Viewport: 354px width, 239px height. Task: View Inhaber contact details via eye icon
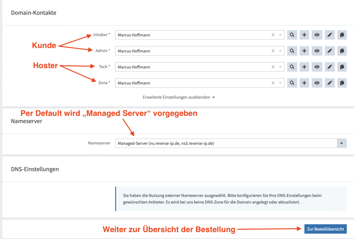tap(317, 35)
